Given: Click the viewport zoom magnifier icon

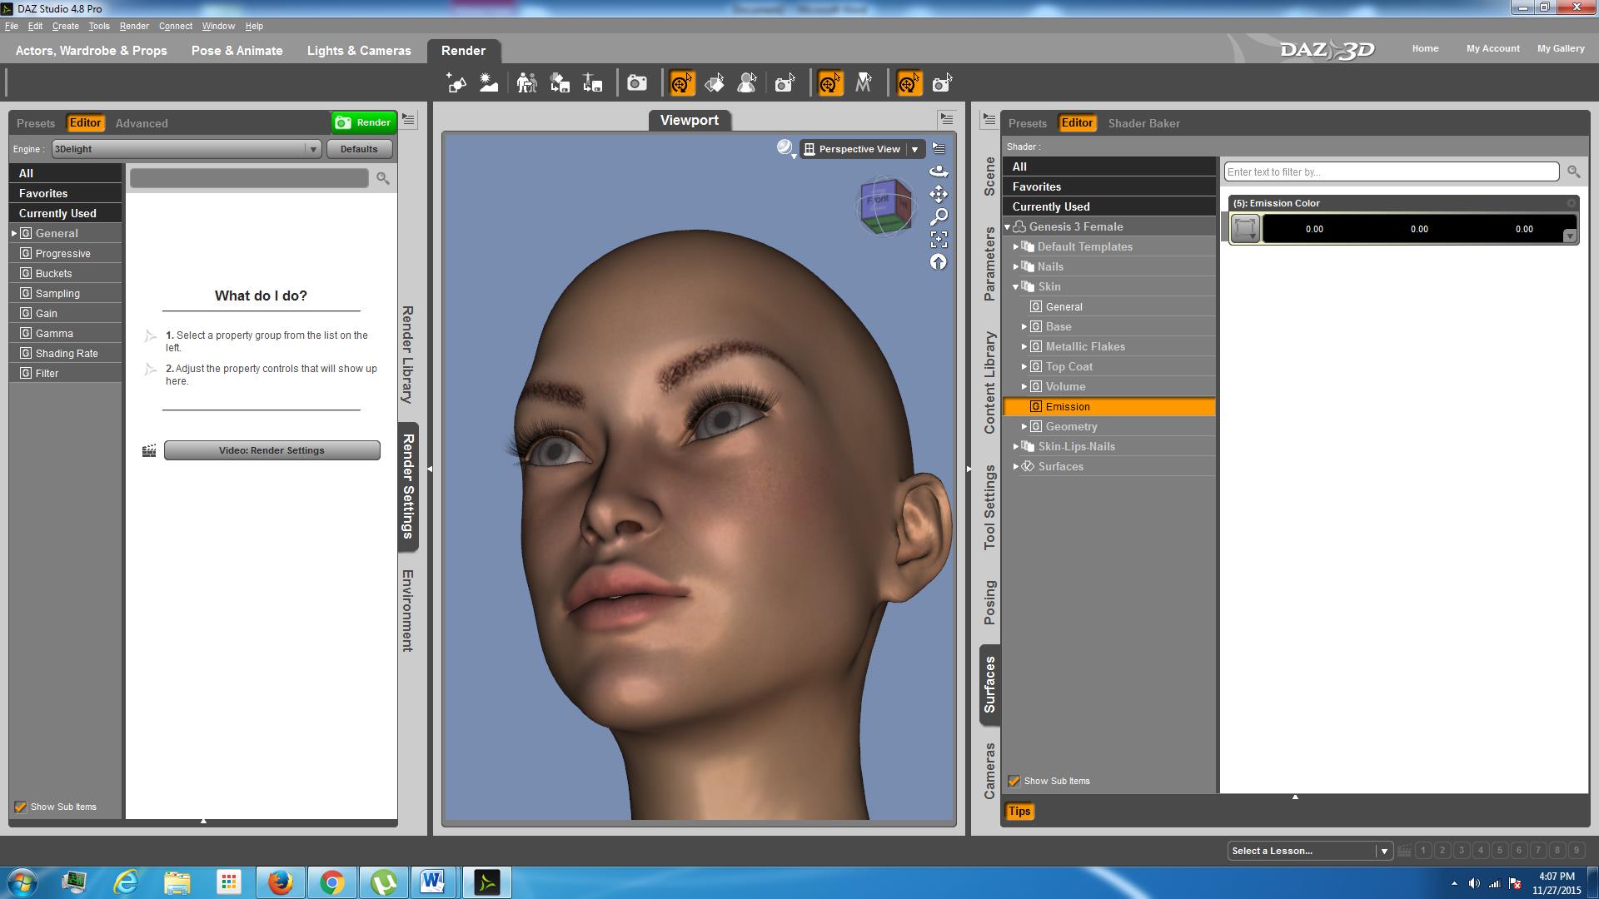Looking at the screenshot, I should coord(939,217).
